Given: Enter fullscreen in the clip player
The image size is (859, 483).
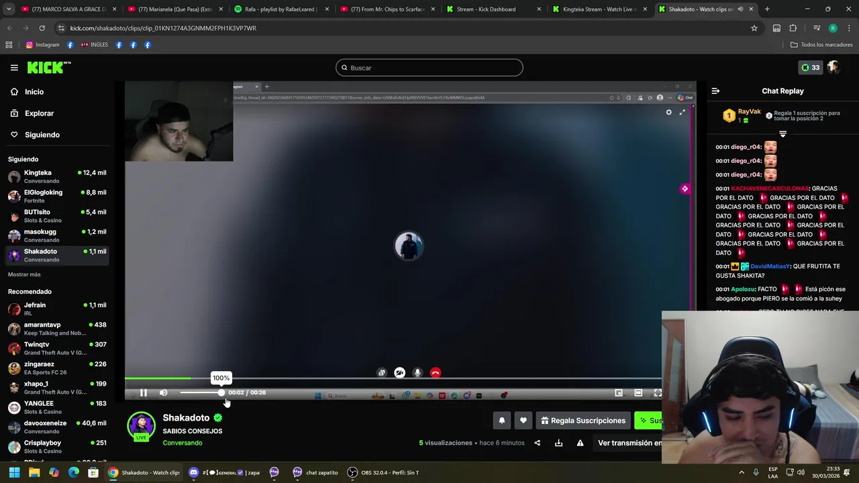Looking at the screenshot, I should click(657, 393).
